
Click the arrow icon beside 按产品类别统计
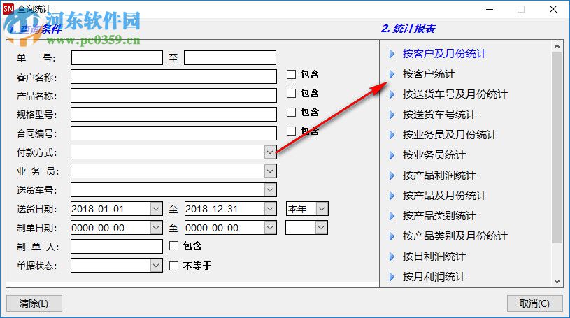[x=392, y=216]
